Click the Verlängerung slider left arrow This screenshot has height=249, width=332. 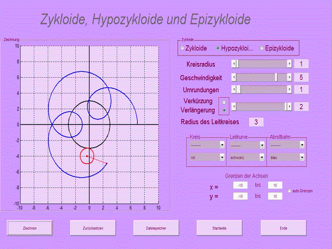[x=234, y=106]
